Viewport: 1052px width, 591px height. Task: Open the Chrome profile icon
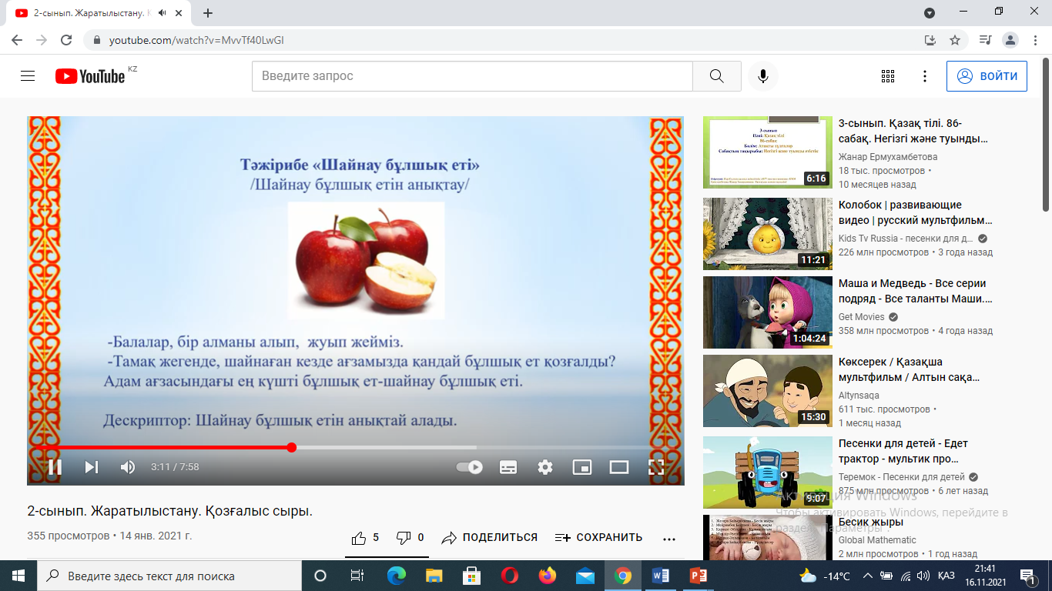(x=1010, y=40)
